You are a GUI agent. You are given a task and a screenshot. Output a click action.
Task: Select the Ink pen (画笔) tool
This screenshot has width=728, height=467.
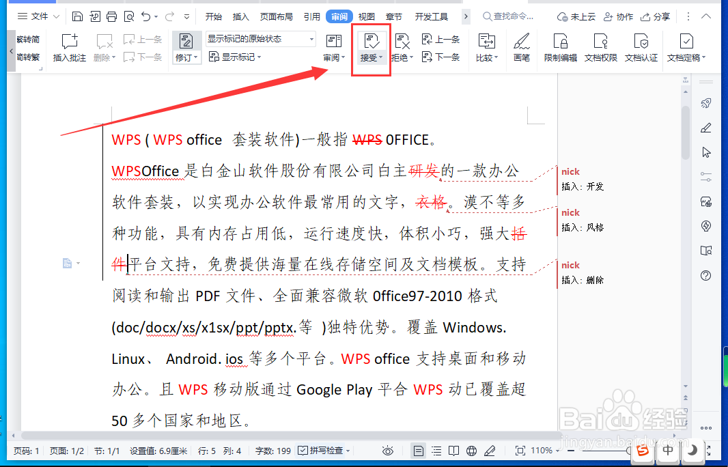(522, 42)
